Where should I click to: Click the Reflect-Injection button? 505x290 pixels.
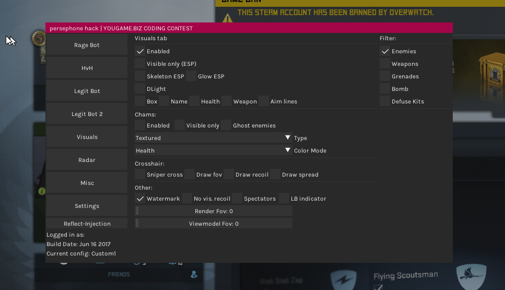point(87,223)
